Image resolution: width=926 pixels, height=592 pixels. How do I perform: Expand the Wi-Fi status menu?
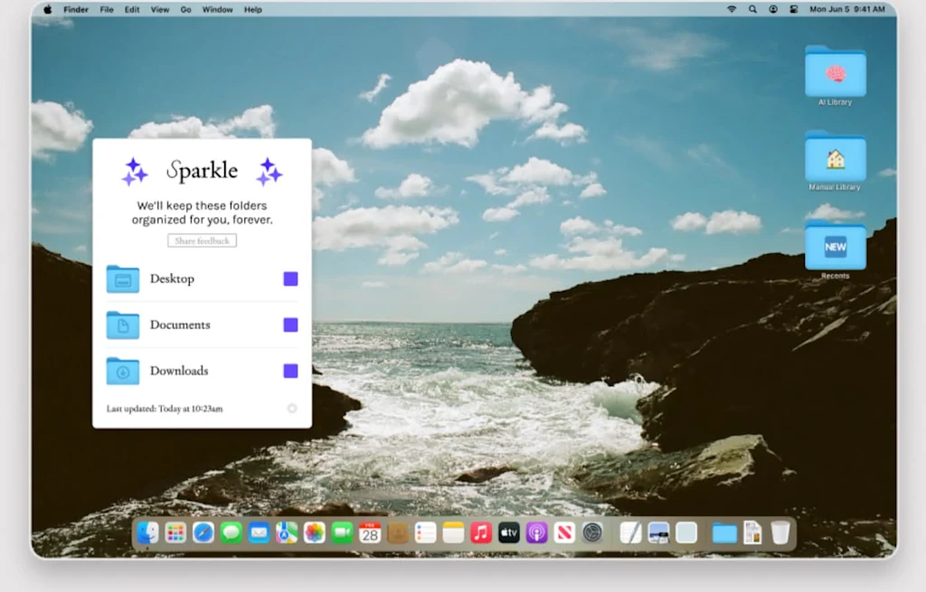[x=731, y=9]
